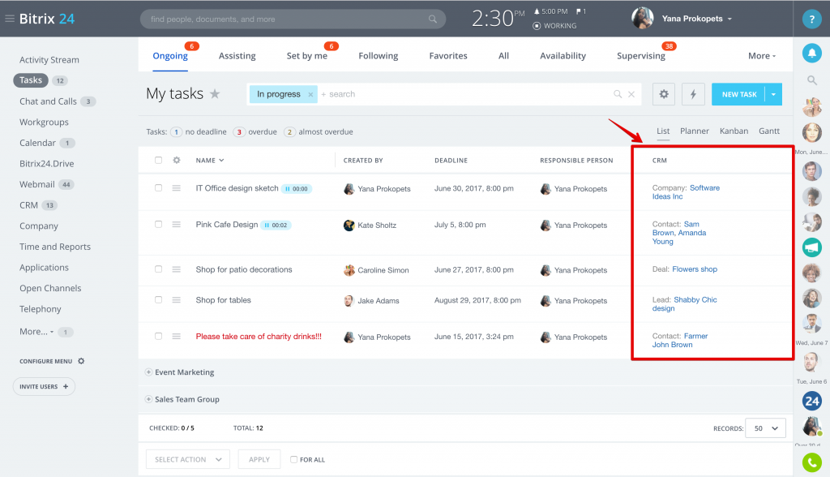Open row menu for Pink Cafe Design
Image resolution: width=830 pixels, height=477 pixels.
176,225
